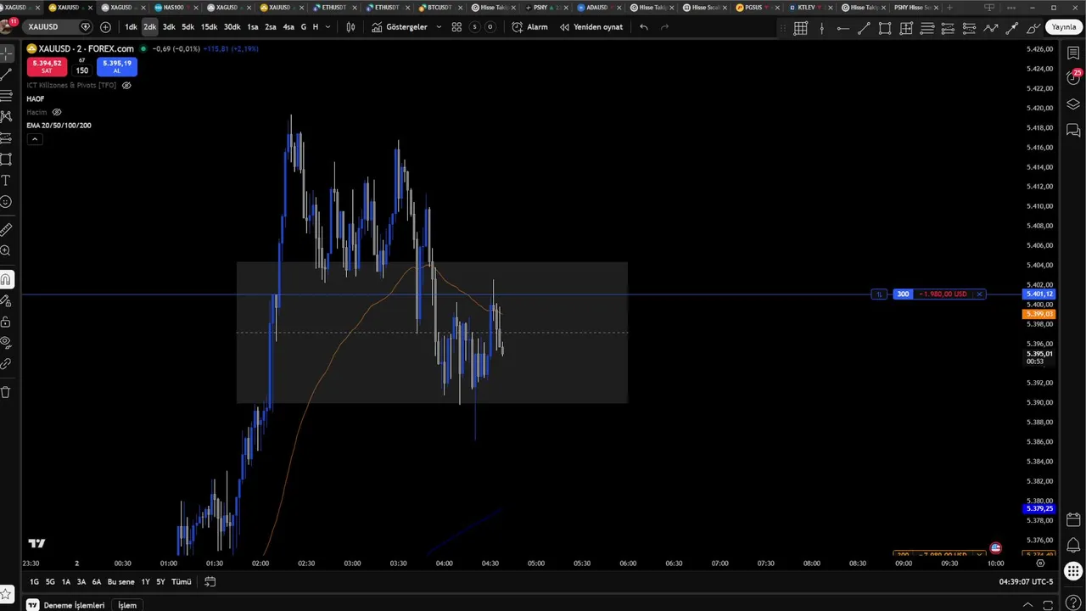This screenshot has height=611, width=1086.
Task: Switch to the ADAUSD tab
Action: click(596, 8)
